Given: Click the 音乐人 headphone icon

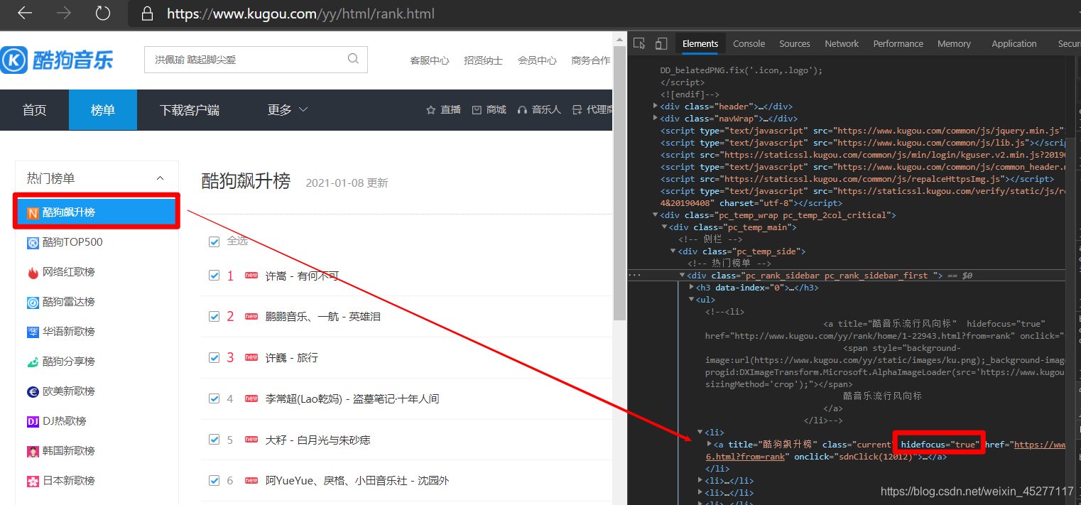Looking at the screenshot, I should (x=523, y=109).
